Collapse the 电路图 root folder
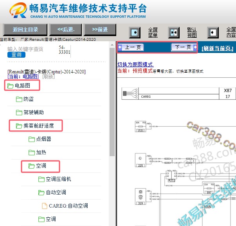Viewport: 236px width, 226px height. tap(22, 86)
